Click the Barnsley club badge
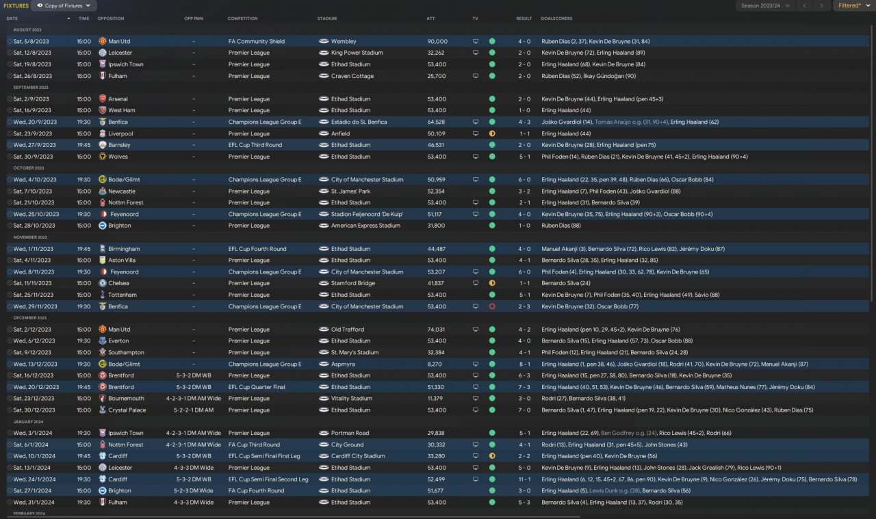Viewport: 876px width, 519px height. point(102,145)
